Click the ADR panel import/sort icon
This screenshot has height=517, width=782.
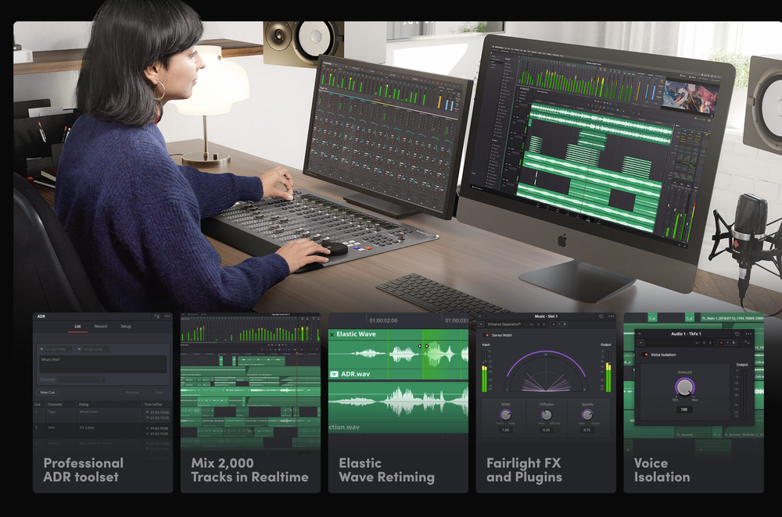click(156, 316)
